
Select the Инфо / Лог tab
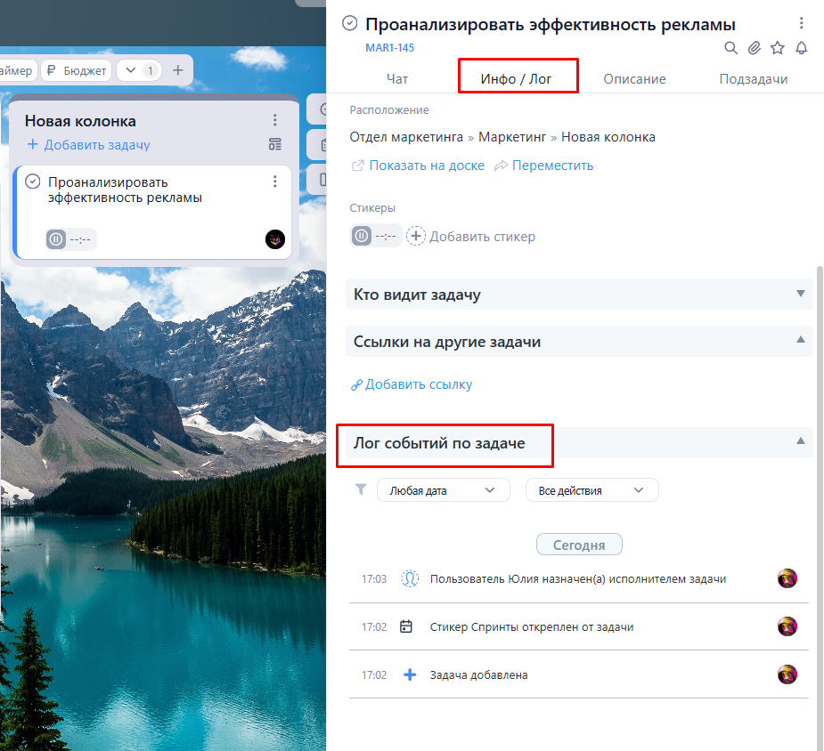pos(516,78)
